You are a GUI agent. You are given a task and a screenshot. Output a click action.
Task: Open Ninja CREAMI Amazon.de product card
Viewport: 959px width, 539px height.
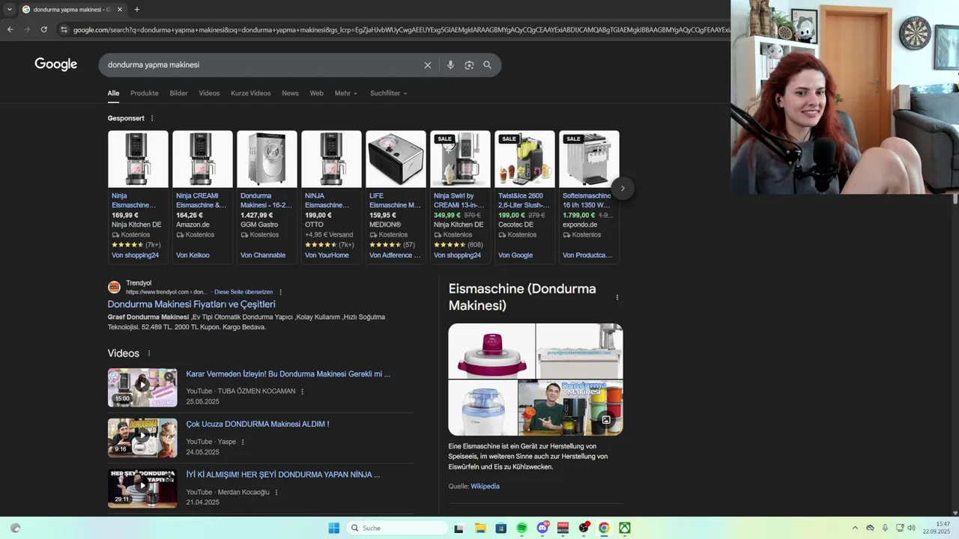[202, 197]
